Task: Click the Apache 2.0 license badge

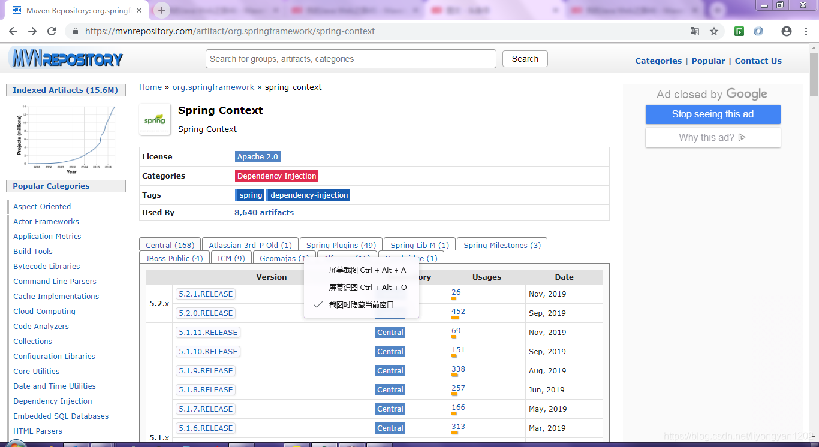Action: [258, 156]
